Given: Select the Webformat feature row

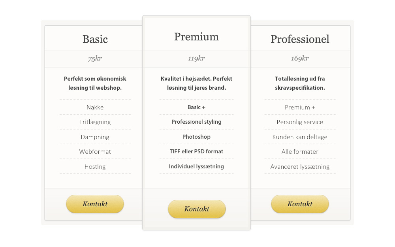Looking at the screenshot, I should pyautogui.click(x=95, y=151).
